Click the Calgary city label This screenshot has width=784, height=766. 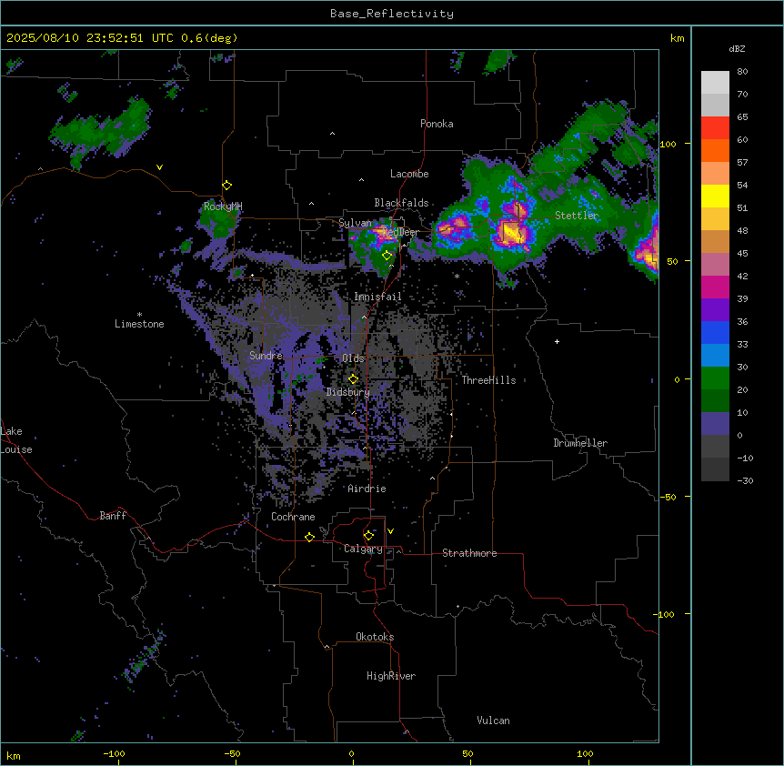[363, 549]
